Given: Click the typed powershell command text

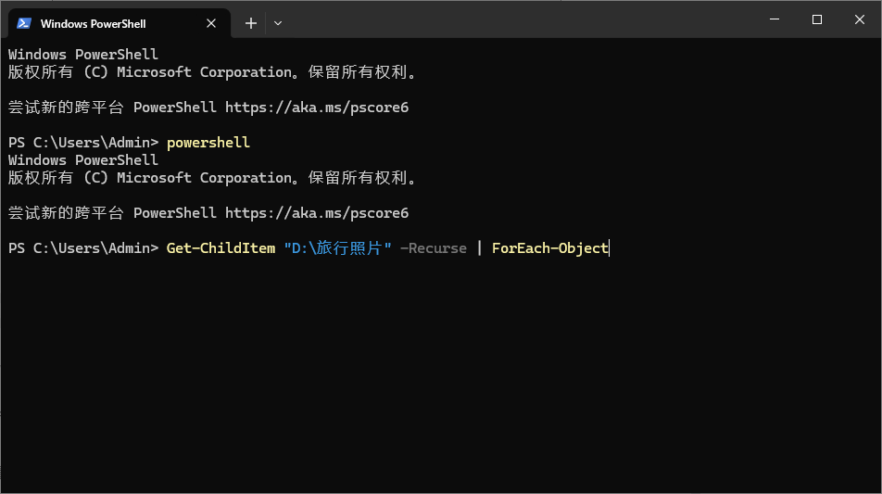Looking at the screenshot, I should tap(208, 143).
